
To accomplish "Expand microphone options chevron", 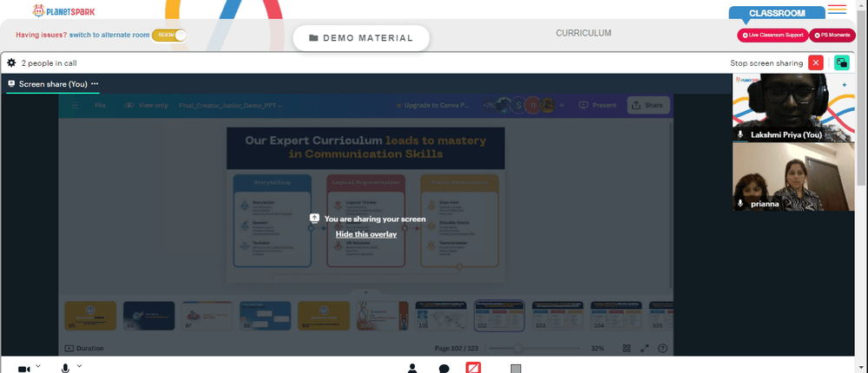I will [x=79, y=366].
